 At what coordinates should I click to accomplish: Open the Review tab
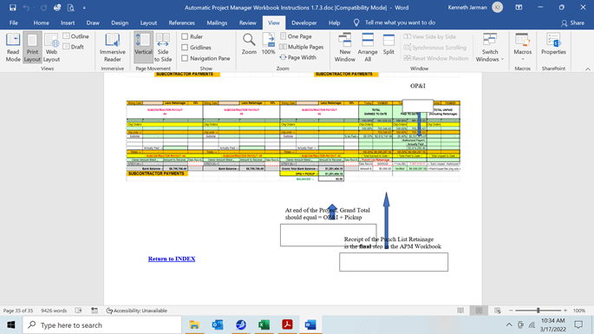248,23
